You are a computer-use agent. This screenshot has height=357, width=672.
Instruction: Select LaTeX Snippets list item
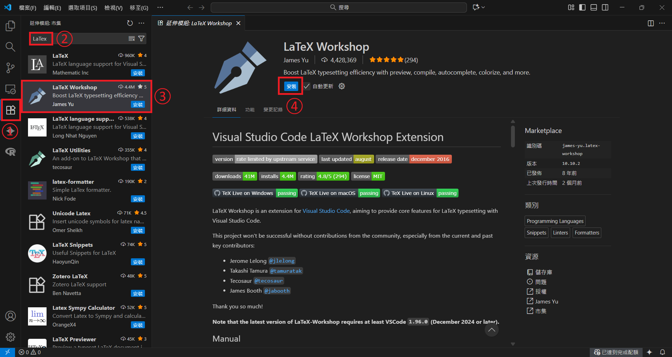86,253
